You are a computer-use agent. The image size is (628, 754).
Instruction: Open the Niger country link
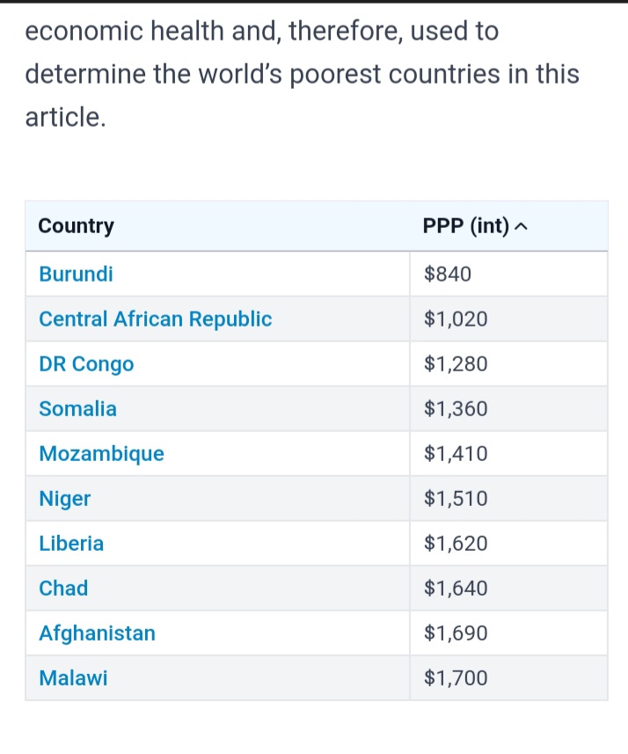65,499
